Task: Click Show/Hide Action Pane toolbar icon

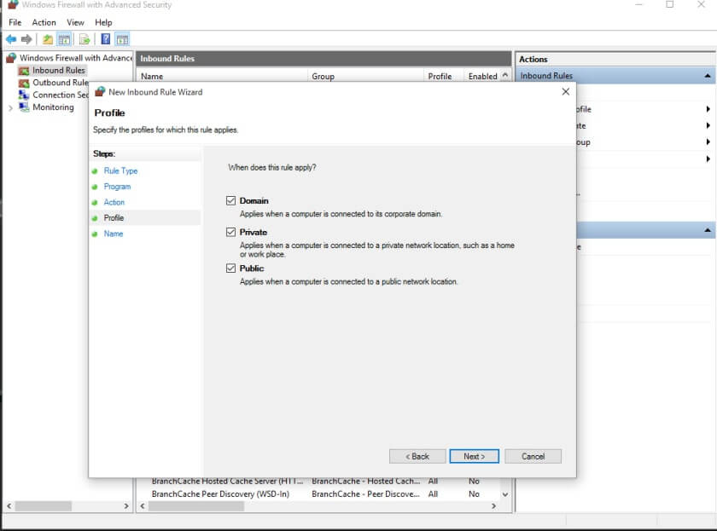Action: click(122, 39)
